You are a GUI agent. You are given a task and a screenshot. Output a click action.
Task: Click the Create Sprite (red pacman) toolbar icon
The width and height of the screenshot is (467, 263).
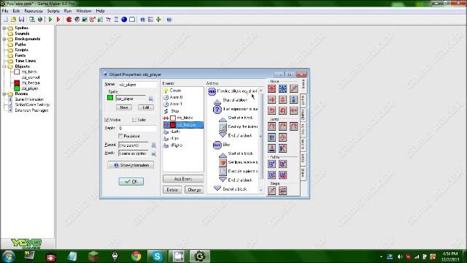[69, 20]
